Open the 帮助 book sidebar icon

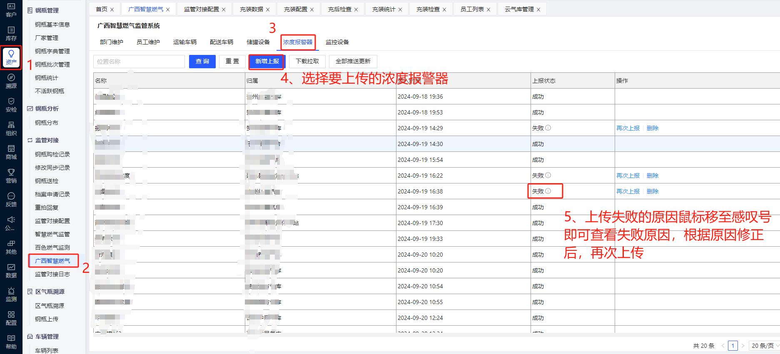pyautogui.click(x=11, y=342)
